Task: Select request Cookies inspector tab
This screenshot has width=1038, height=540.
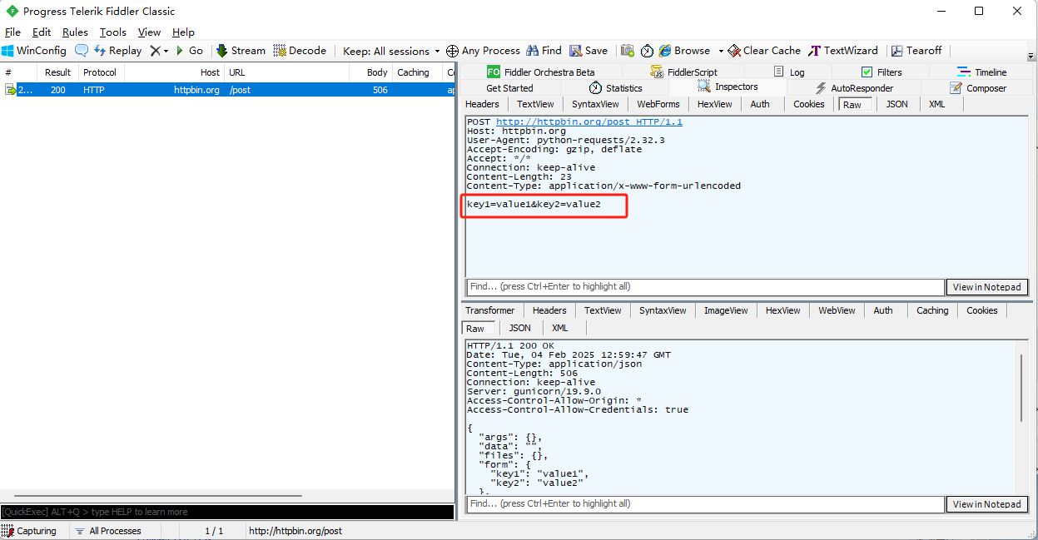Action: click(808, 104)
